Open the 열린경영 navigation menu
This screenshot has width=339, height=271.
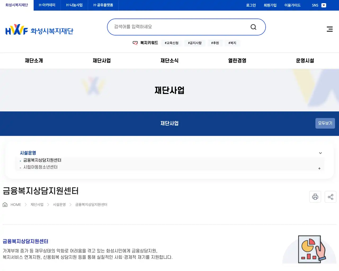coord(237,61)
